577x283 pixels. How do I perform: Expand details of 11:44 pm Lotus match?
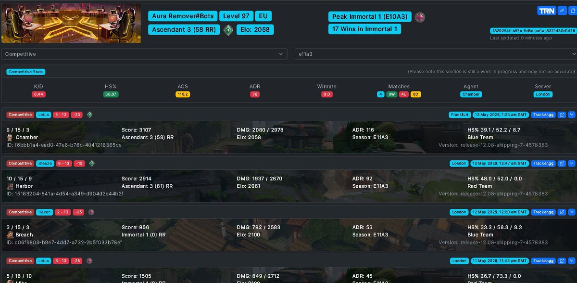click(571, 261)
